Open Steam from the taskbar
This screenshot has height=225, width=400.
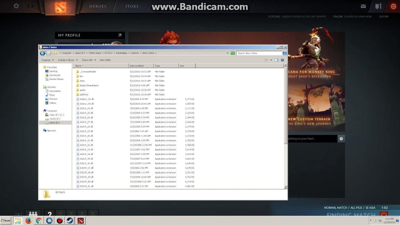tap(70, 221)
